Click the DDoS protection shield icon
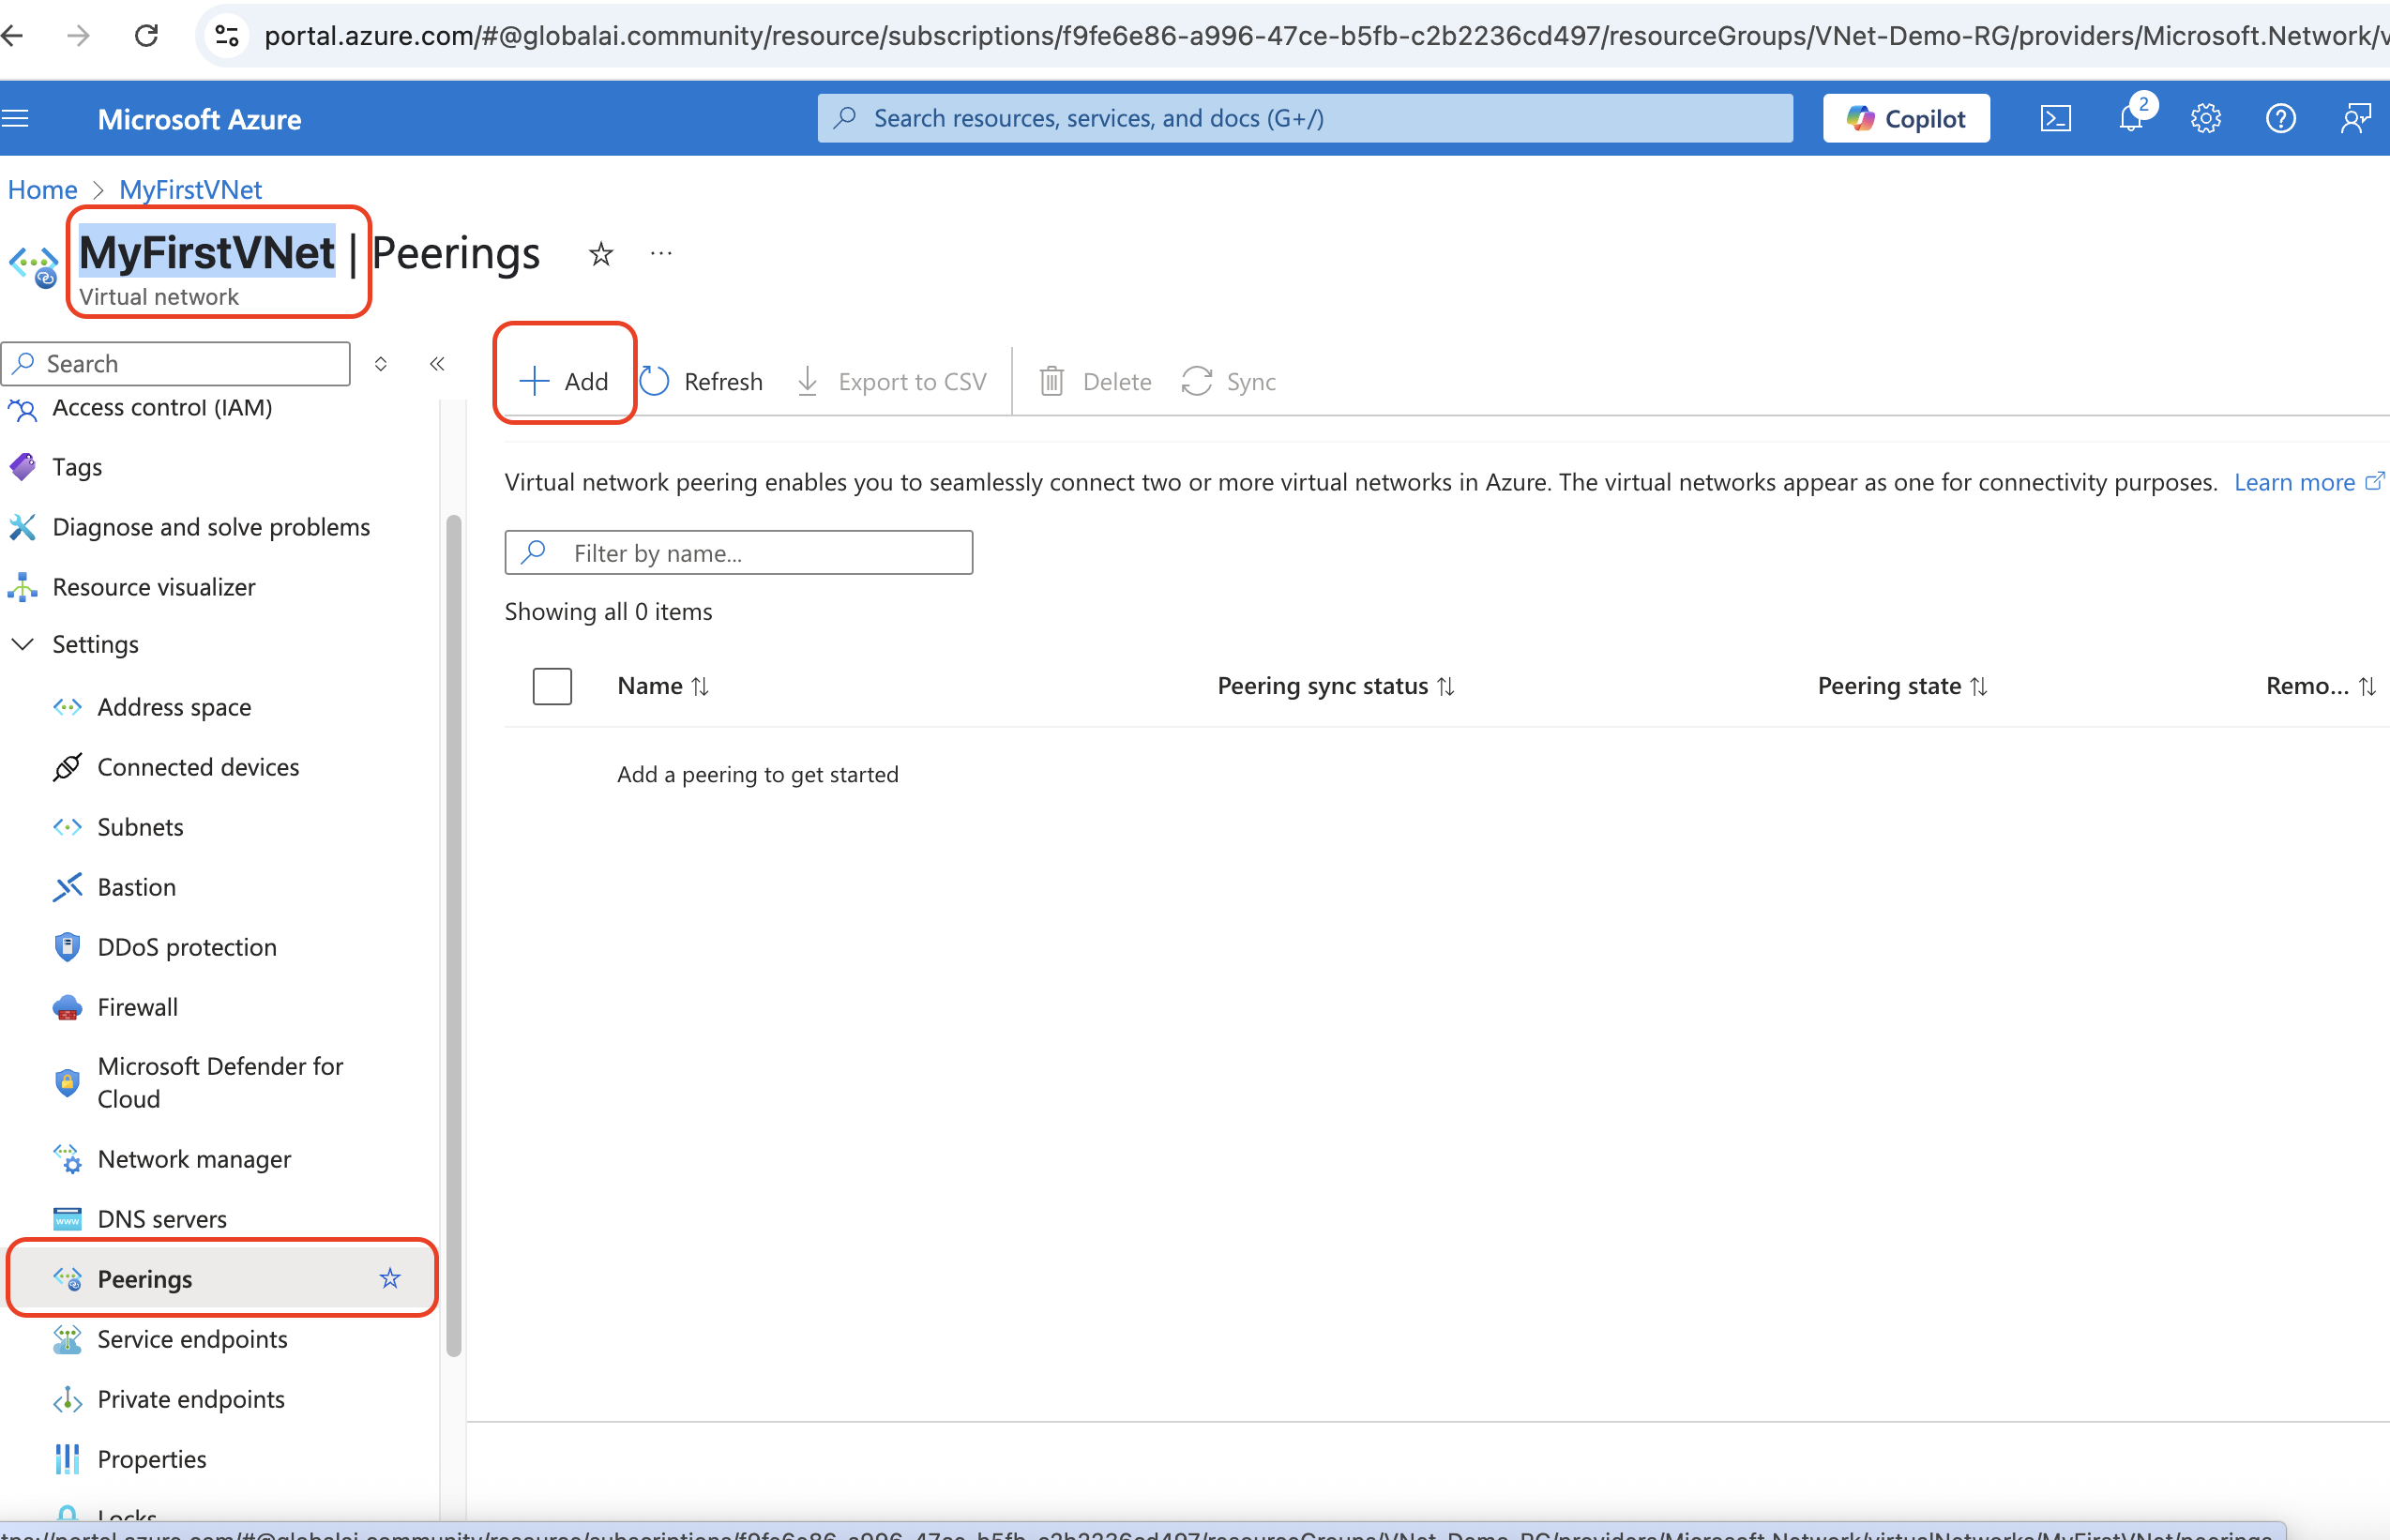The height and width of the screenshot is (1540, 2390). point(67,947)
